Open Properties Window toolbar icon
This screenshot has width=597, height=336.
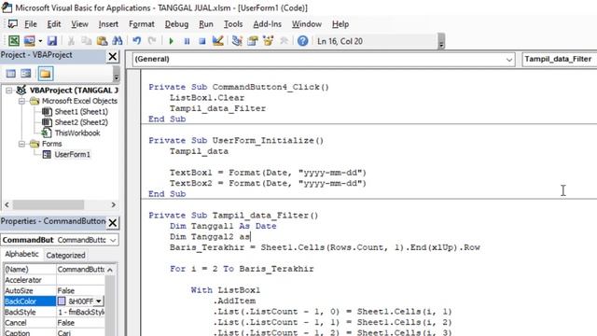[253, 41]
